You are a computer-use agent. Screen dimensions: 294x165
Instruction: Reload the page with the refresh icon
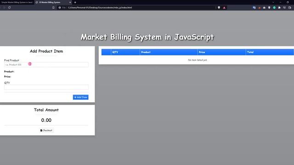tap(9, 8)
